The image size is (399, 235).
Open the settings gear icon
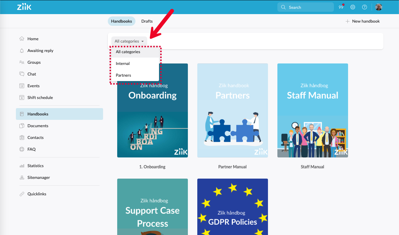[353, 7]
